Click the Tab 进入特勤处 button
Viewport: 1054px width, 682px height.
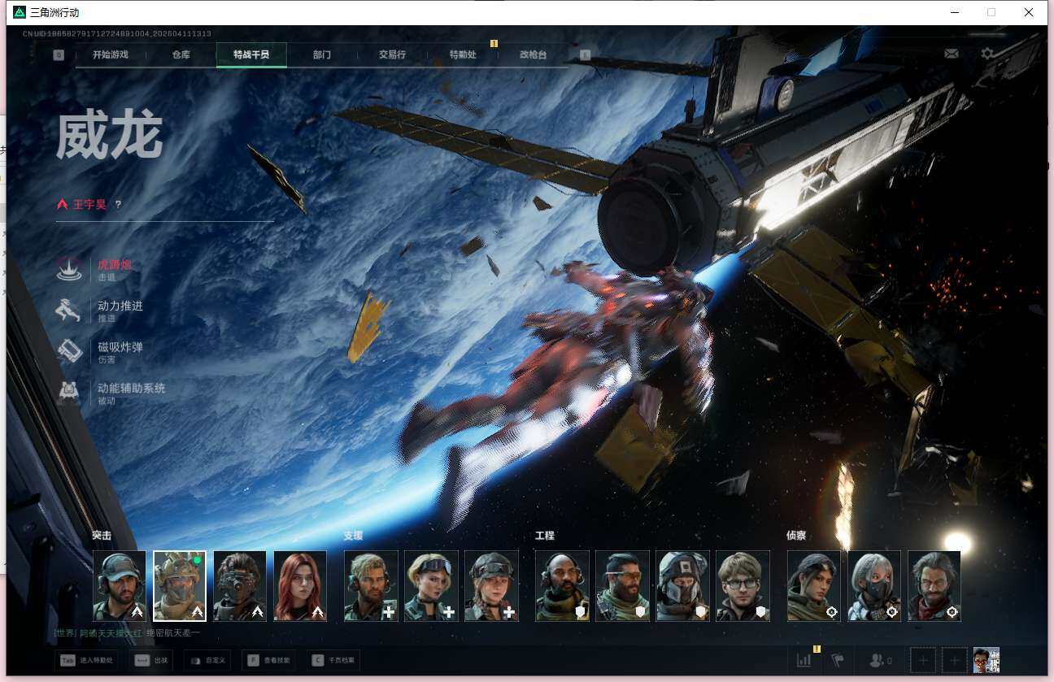click(85, 660)
